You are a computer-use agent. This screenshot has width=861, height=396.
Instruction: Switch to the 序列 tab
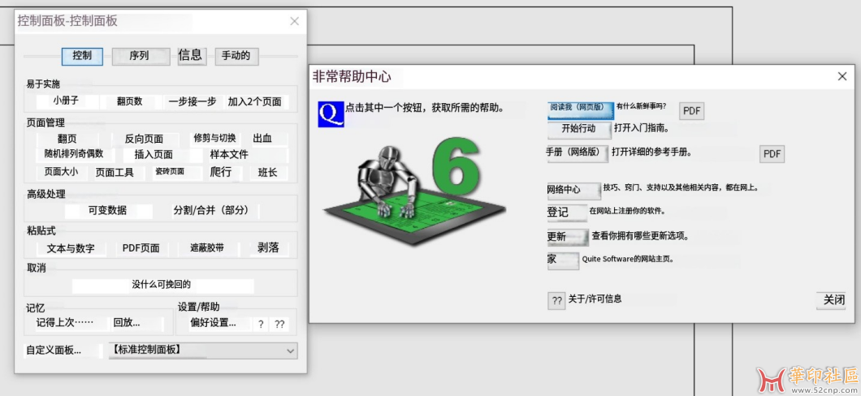[x=140, y=56]
